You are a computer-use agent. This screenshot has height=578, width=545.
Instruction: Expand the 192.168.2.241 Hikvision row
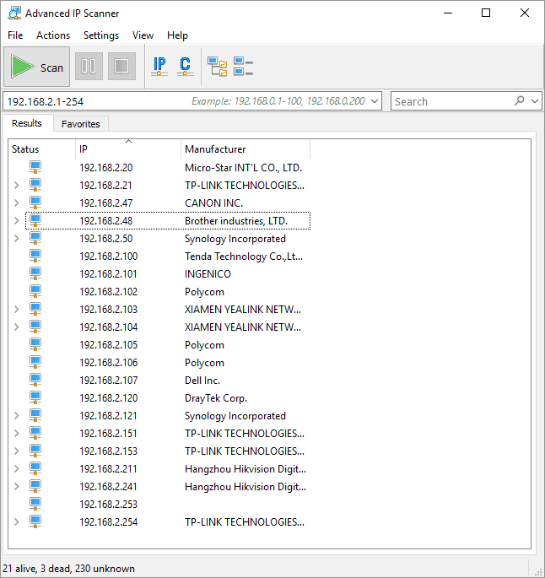pos(17,486)
